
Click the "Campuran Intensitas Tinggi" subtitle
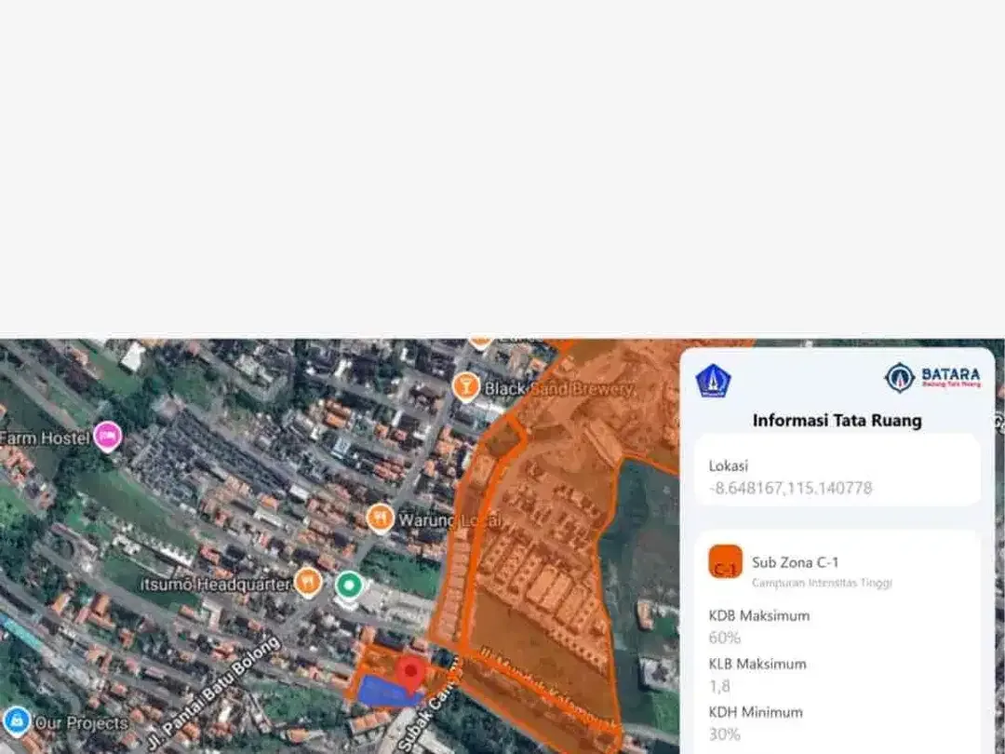[x=822, y=583]
